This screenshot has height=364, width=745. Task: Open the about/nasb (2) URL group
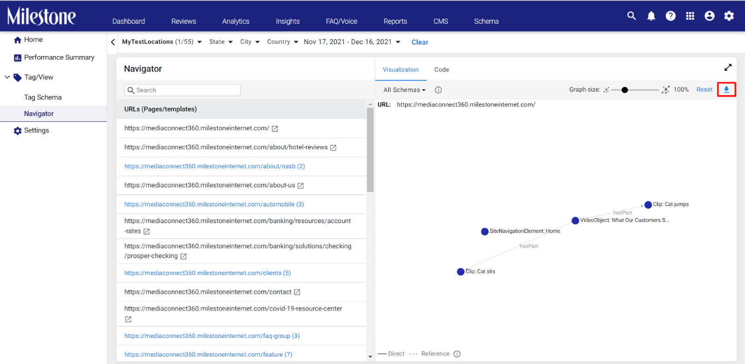[215, 166]
